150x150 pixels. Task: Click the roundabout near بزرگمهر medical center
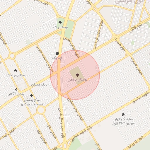click(41, 110)
